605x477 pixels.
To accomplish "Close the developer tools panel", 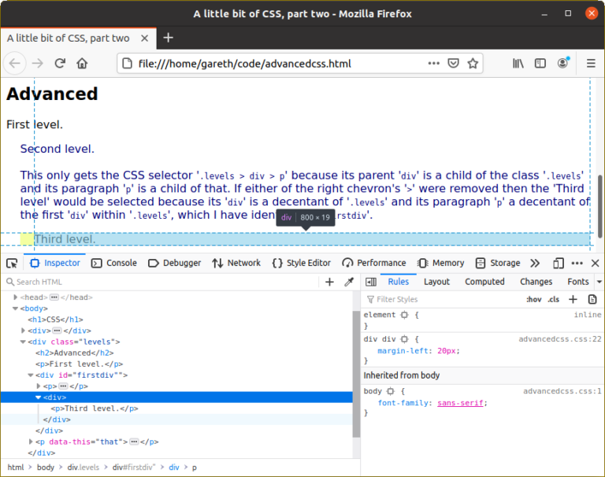I will 595,264.
